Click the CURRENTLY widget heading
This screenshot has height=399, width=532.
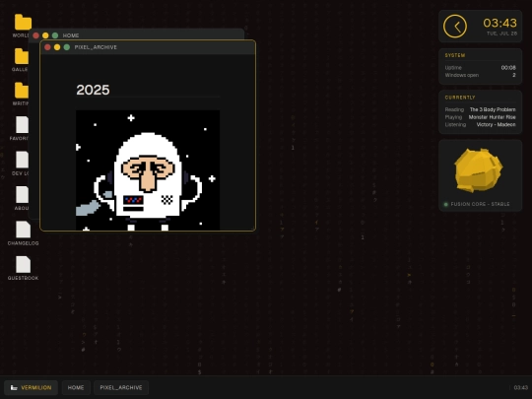[x=460, y=98]
